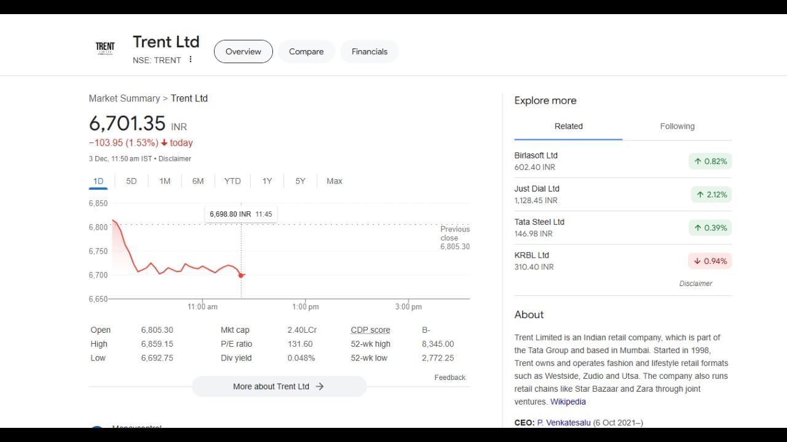787x442 pixels.
Task: Select the 6M chart range
Action: tap(198, 181)
